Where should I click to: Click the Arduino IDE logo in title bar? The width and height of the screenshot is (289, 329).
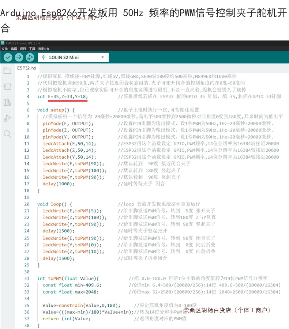[3, 43]
